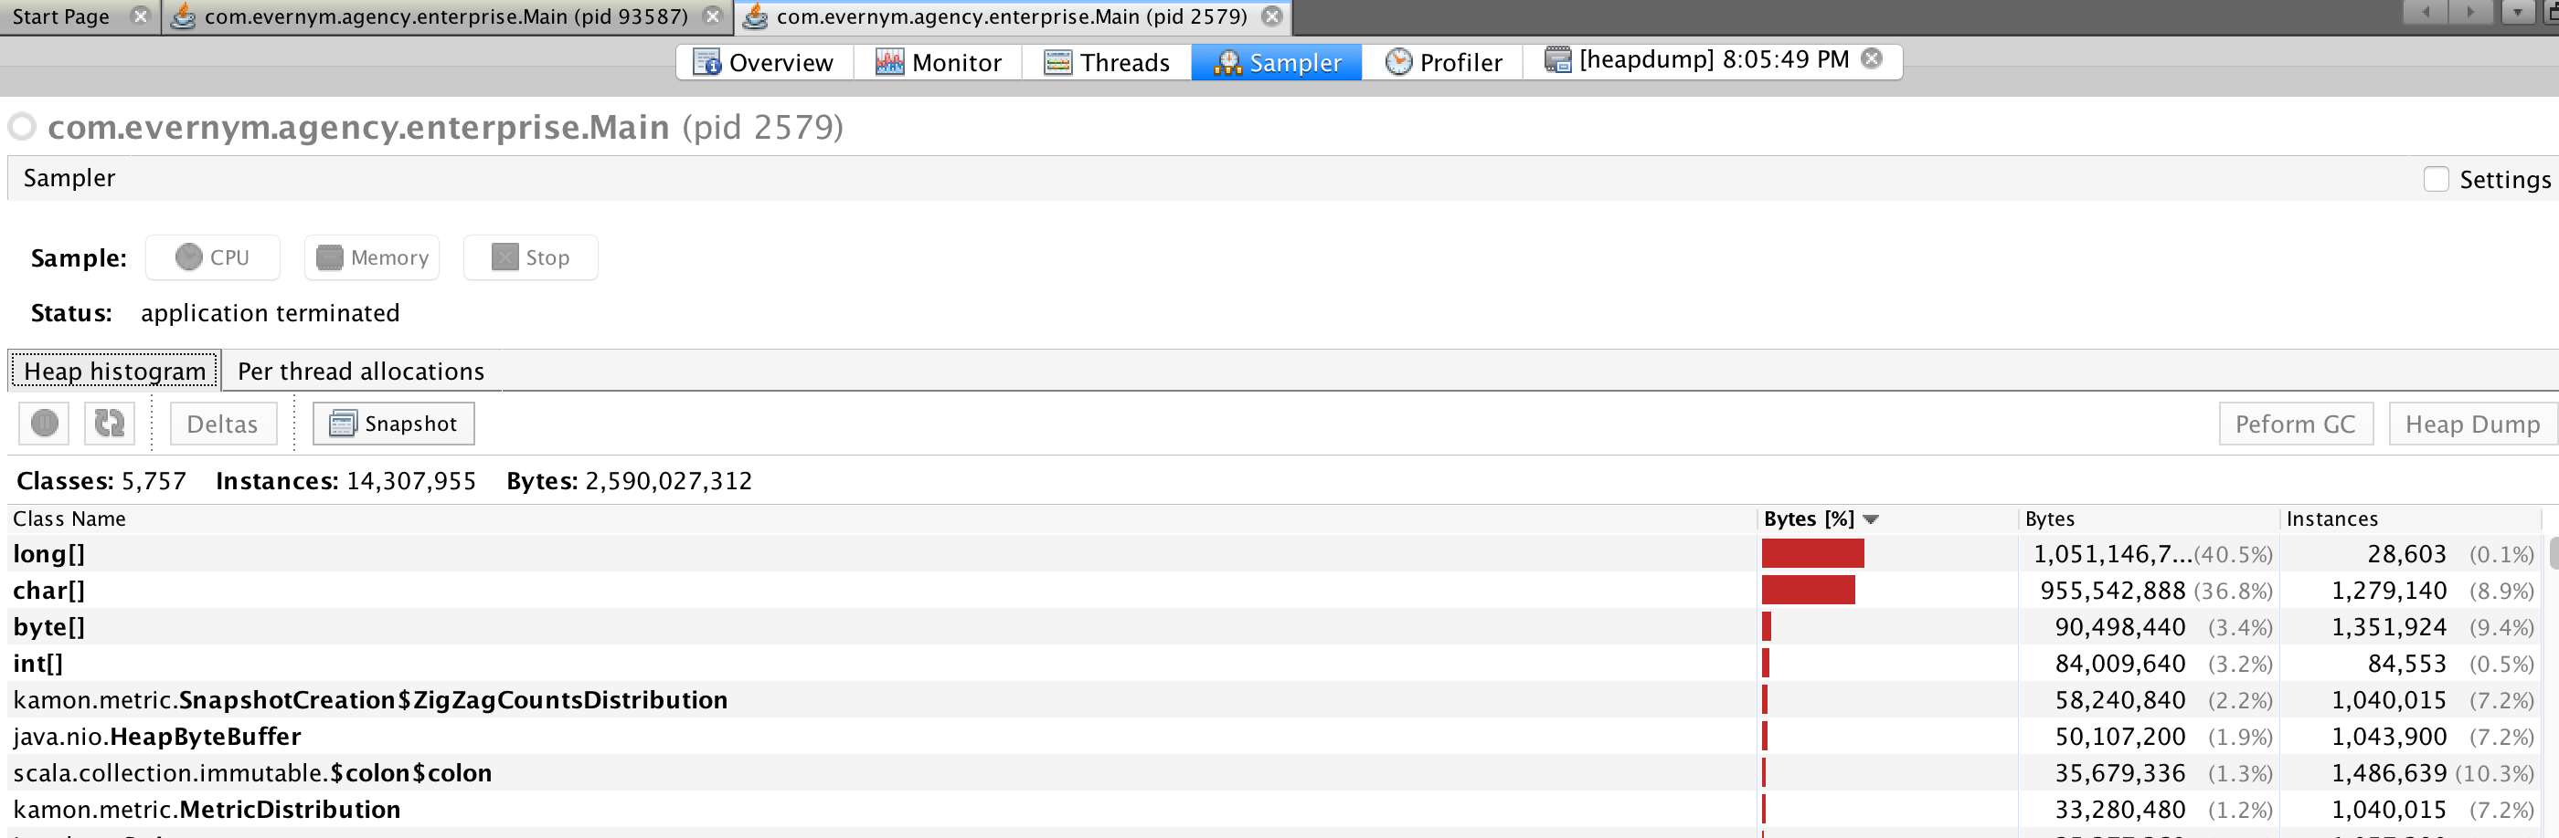Click the Perform GC button
Image resolution: width=2559 pixels, height=838 pixels.
click(x=2295, y=423)
